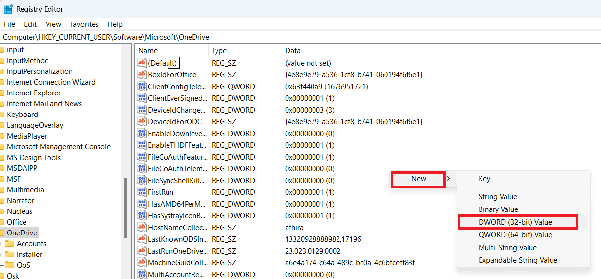Image resolution: width=601 pixels, height=279 pixels.
Task: Open the Favorites menu
Action: click(84, 24)
